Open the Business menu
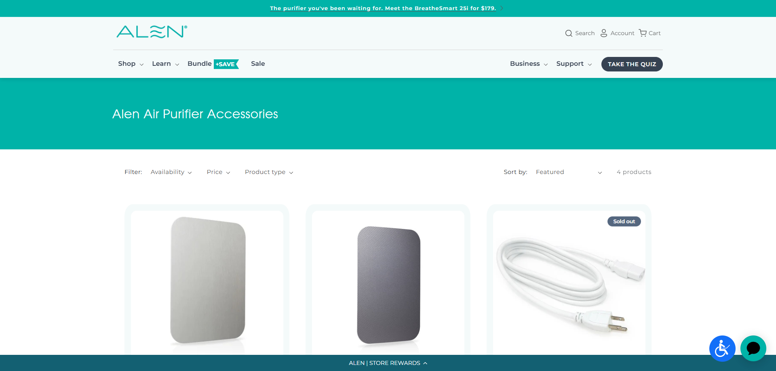Image resolution: width=776 pixels, height=371 pixels. click(x=529, y=64)
